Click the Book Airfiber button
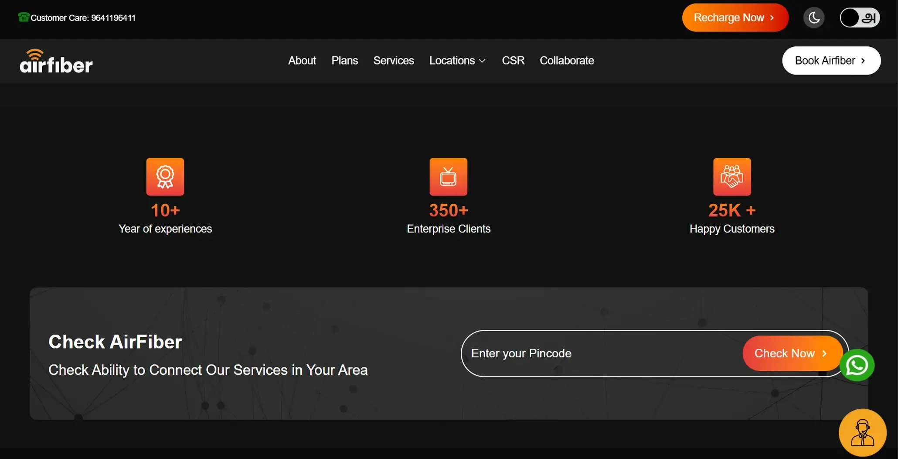Viewport: 898px width, 459px height. pos(831,61)
